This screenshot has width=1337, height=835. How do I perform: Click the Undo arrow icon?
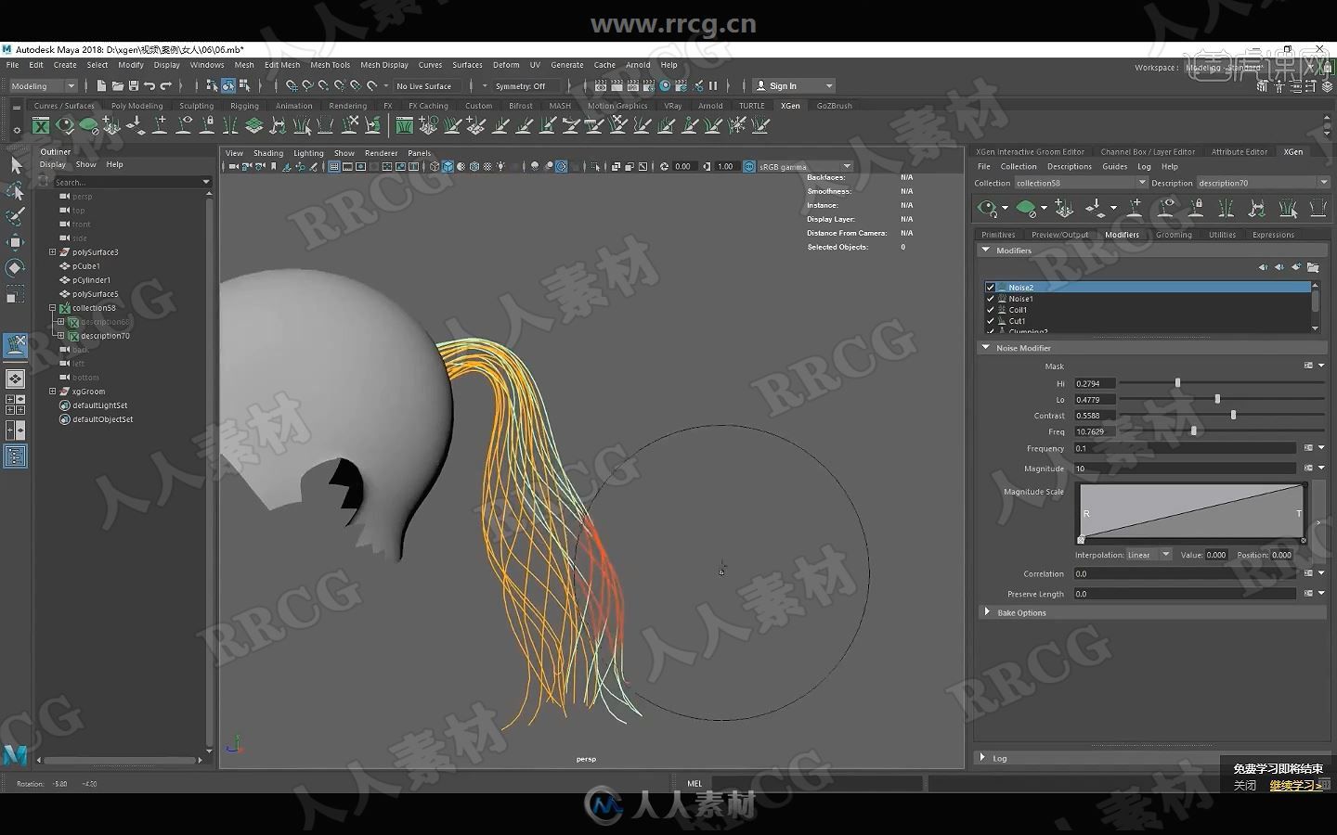149,85
